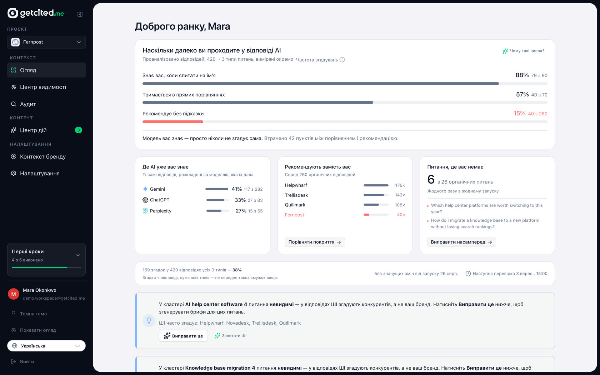Click the Quillmark competitor row
The height and width of the screenshot is (375, 600).
pyautogui.click(x=345, y=205)
